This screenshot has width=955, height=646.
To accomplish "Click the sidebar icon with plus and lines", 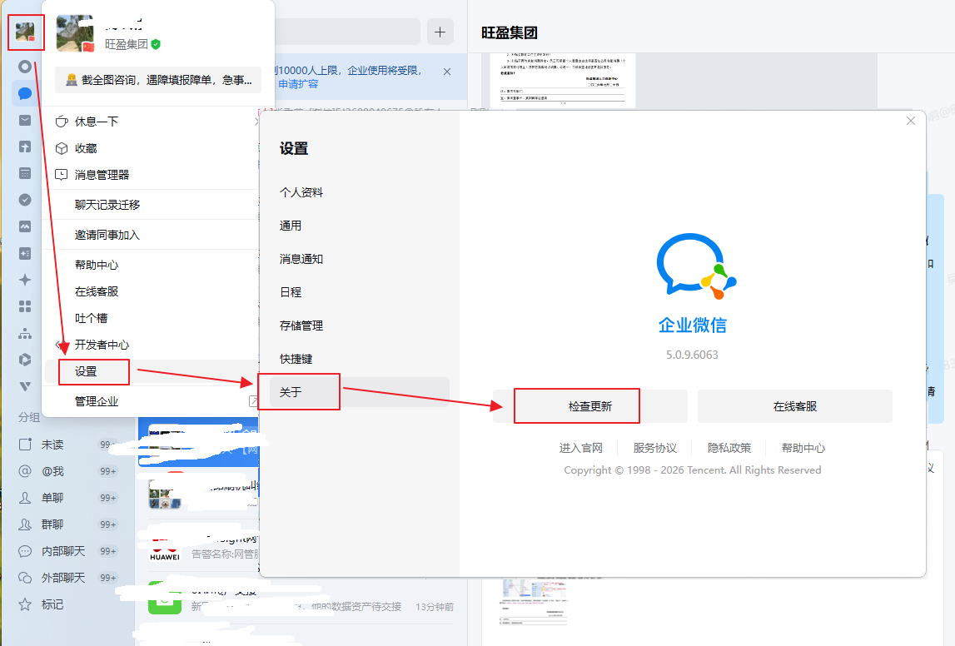I will point(25,253).
